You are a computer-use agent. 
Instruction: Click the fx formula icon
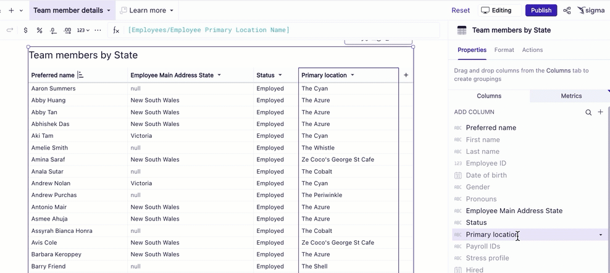[x=116, y=30]
